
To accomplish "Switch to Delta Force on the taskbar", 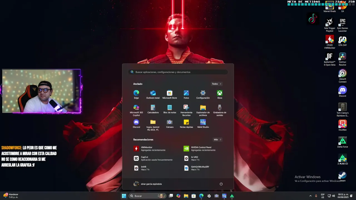I will coord(232,196).
